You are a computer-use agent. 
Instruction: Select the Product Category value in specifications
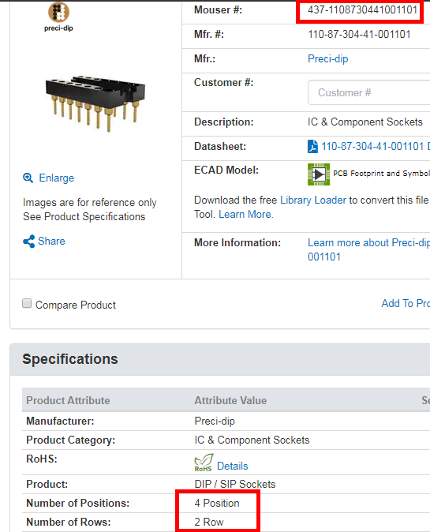pyautogui.click(x=252, y=440)
